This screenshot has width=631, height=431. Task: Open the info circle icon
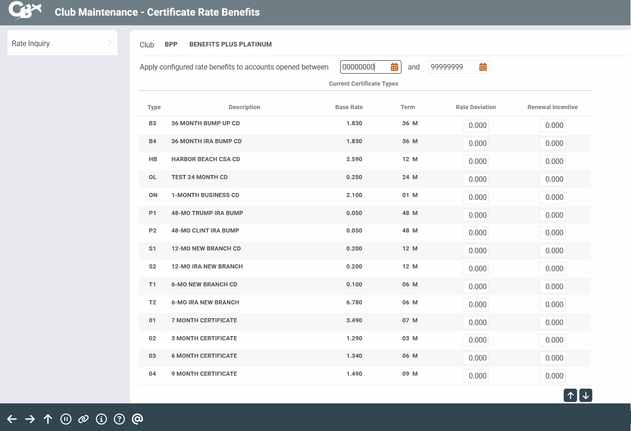pyautogui.click(x=101, y=419)
